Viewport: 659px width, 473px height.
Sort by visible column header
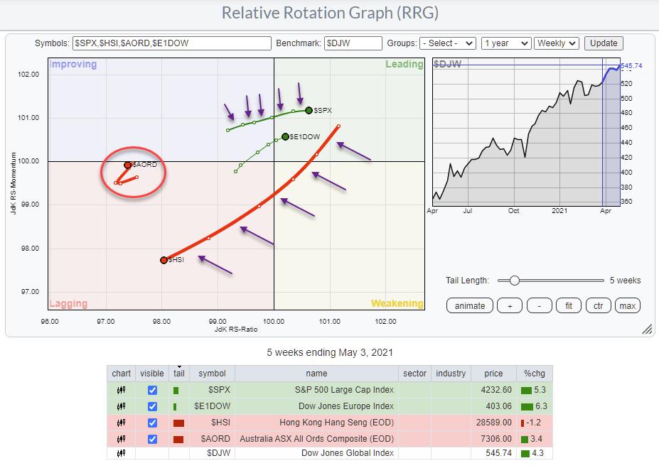click(x=152, y=374)
